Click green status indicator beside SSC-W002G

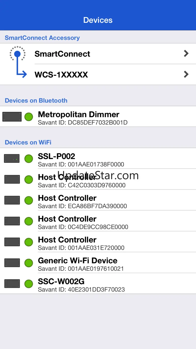[x=29, y=284]
